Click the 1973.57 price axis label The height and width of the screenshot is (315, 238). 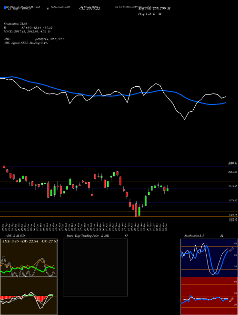click(233, 200)
